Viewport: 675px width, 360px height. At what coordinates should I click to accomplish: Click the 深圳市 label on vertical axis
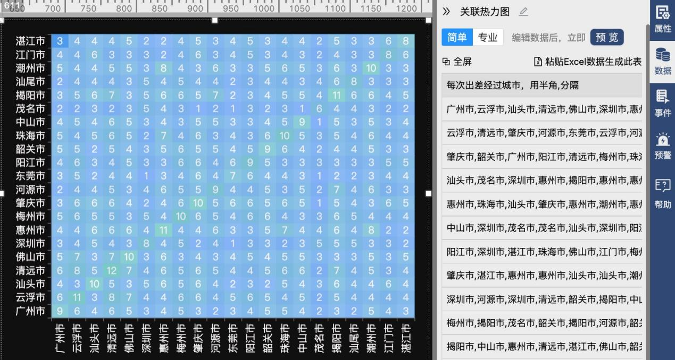click(31, 243)
